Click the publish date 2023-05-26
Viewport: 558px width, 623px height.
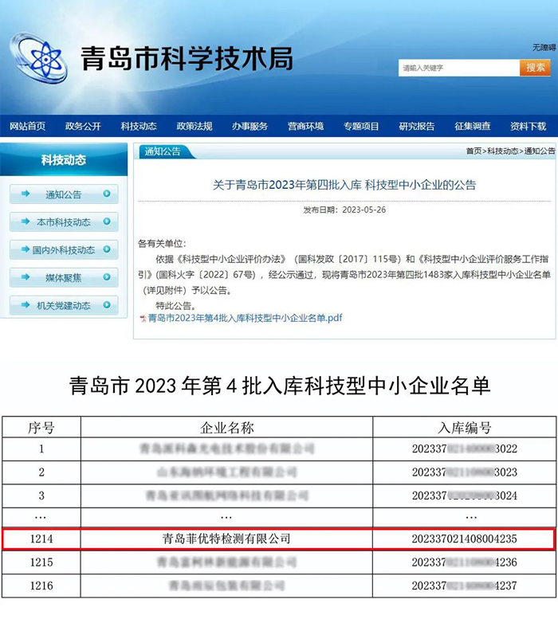point(364,210)
